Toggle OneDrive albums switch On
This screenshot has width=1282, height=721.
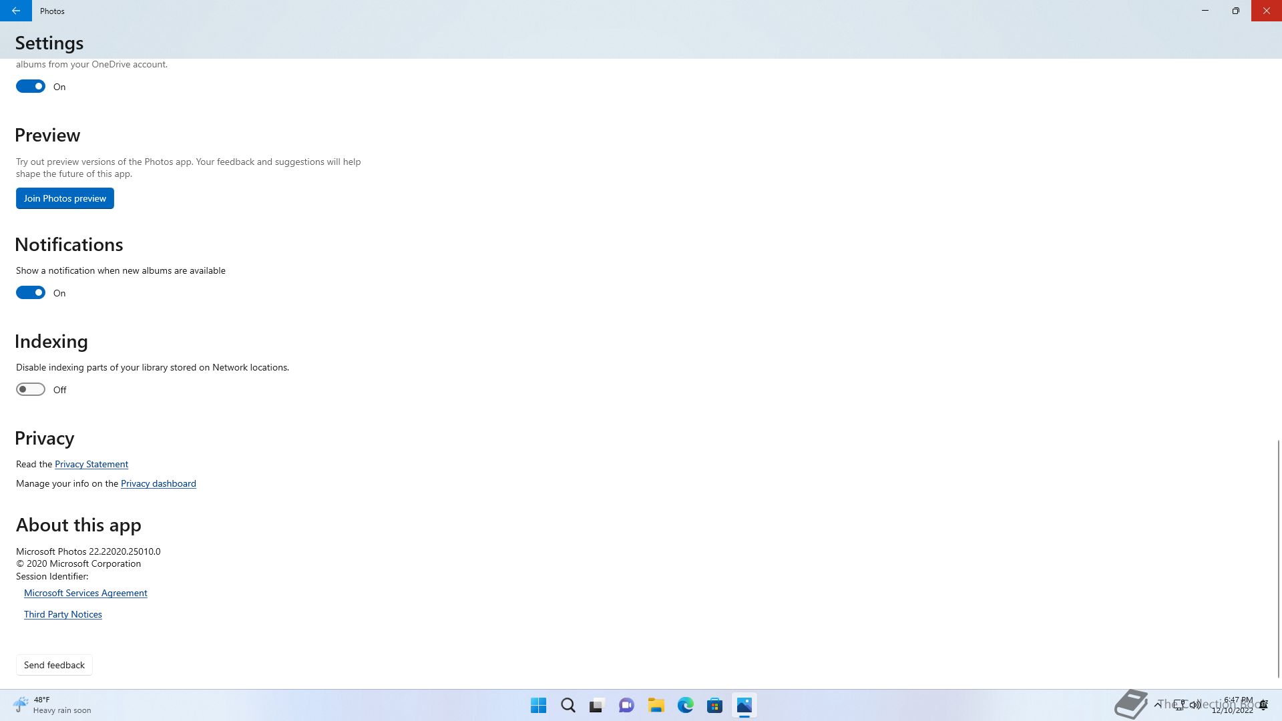tap(31, 86)
